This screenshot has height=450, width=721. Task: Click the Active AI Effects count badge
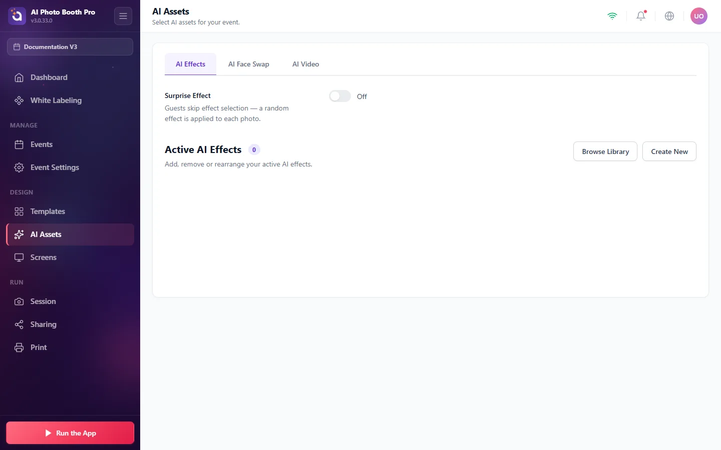[254, 149]
